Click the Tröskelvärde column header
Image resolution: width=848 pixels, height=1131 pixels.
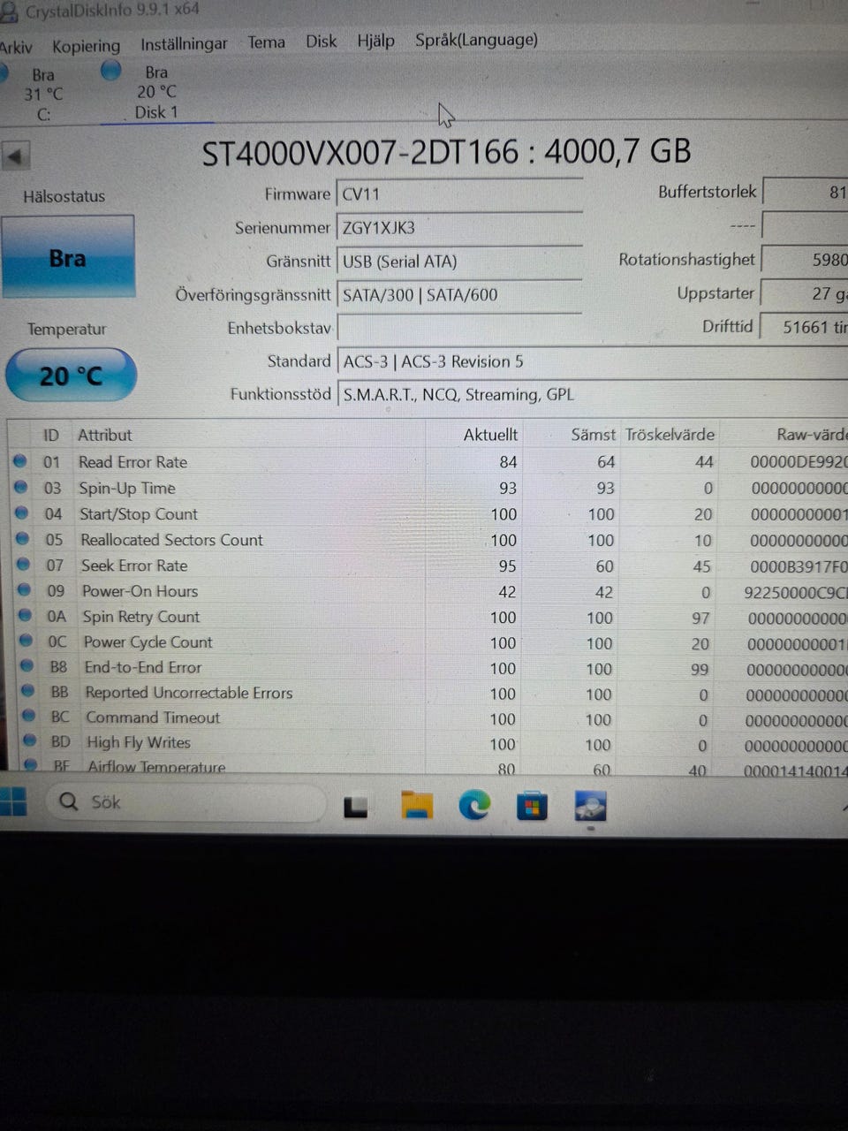click(670, 435)
